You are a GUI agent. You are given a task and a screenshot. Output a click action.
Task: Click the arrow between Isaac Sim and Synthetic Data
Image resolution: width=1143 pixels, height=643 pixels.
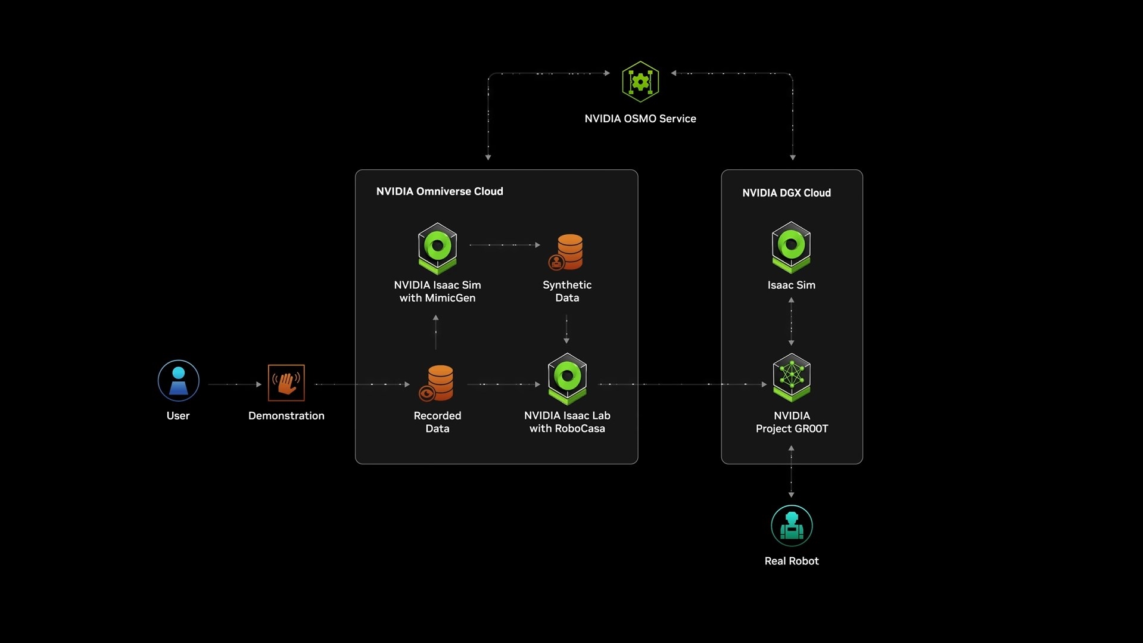[504, 245]
